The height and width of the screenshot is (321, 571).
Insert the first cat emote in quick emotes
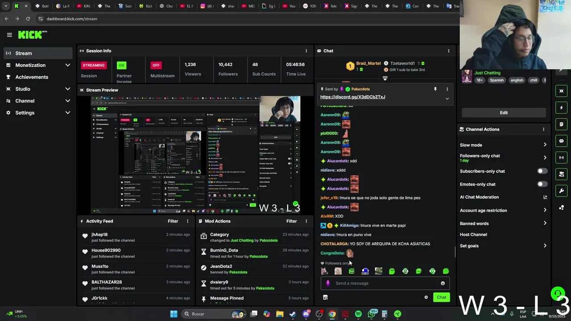[x=324, y=271]
